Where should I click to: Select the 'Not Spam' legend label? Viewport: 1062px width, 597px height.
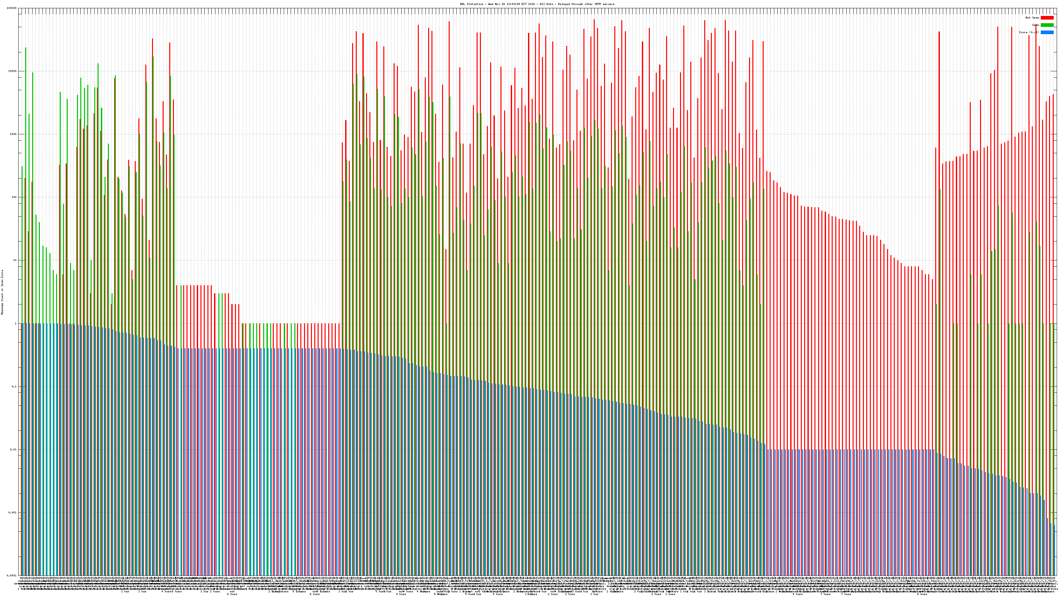click(1032, 18)
